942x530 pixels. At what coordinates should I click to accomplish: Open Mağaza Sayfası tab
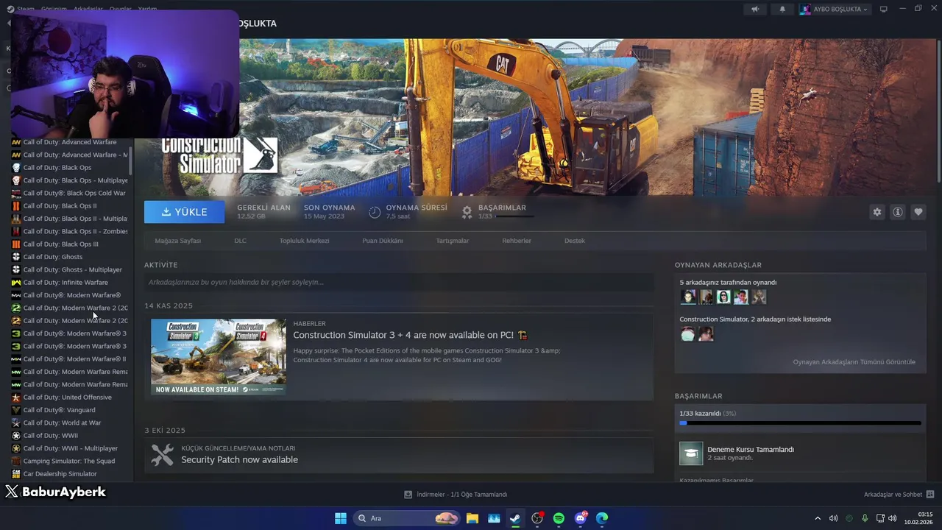pos(177,241)
